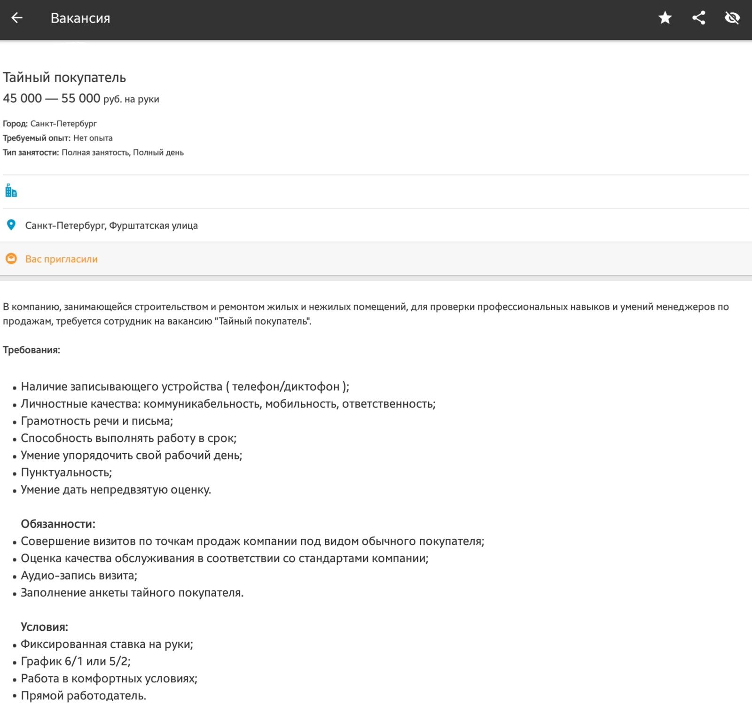Select the Тайный покупатель job title
The width and height of the screenshot is (752, 721).
64,78
